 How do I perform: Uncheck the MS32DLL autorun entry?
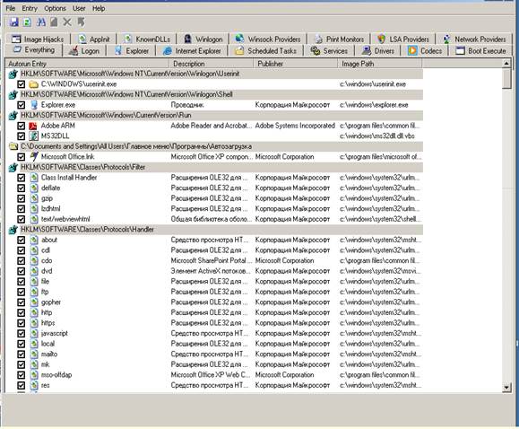22,136
